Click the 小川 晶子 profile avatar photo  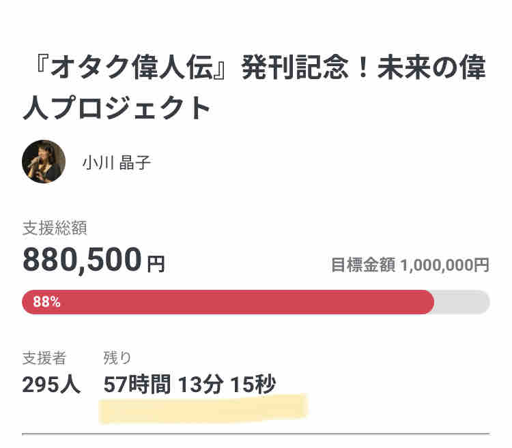click(44, 162)
